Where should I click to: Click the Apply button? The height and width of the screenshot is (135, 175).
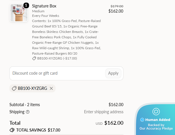tap(113, 73)
